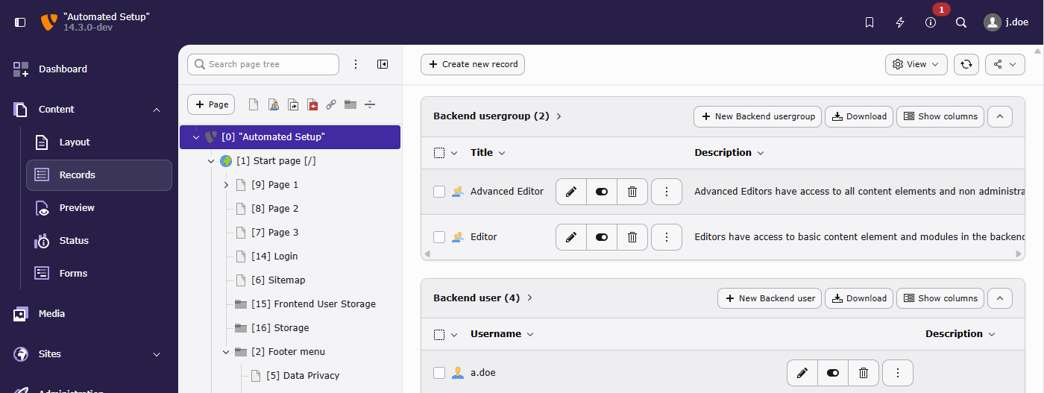This screenshot has height=393, width=1044.
Task: Check the Advanced Editor row checkbox
Action: (439, 192)
